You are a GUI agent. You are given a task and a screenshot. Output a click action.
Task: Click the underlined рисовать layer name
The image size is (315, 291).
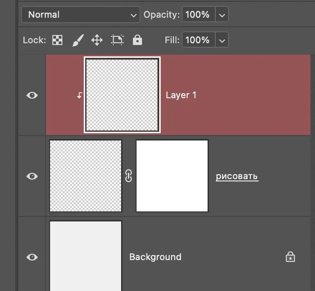coord(237,176)
